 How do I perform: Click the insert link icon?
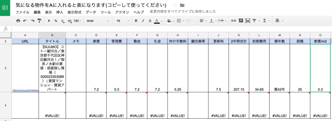click(x=233, y=21)
